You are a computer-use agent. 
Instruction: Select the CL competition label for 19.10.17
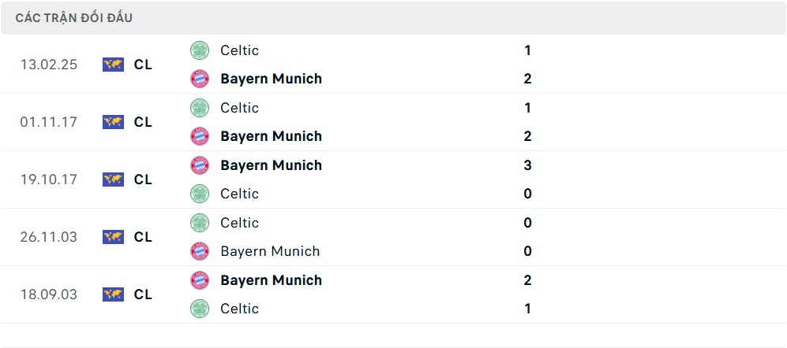pos(143,180)
